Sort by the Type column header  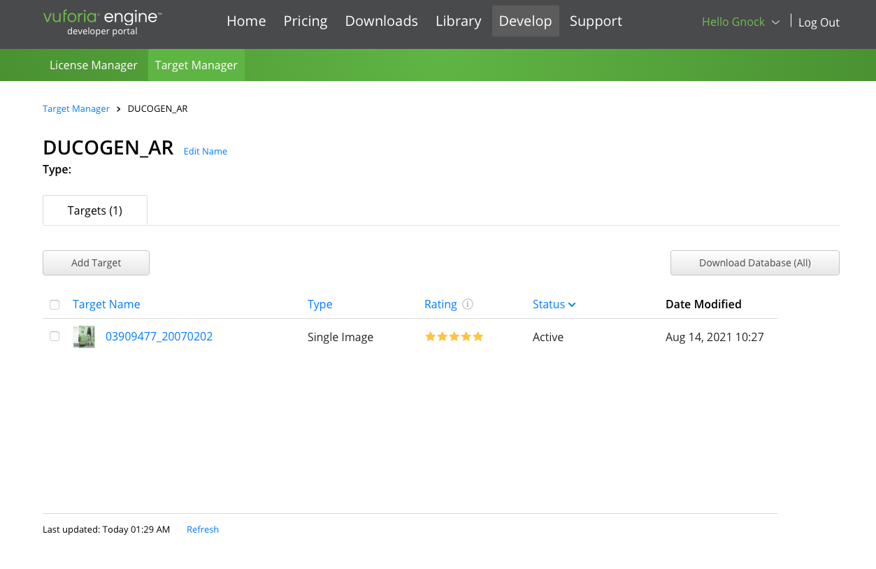[x=320, y=304]
